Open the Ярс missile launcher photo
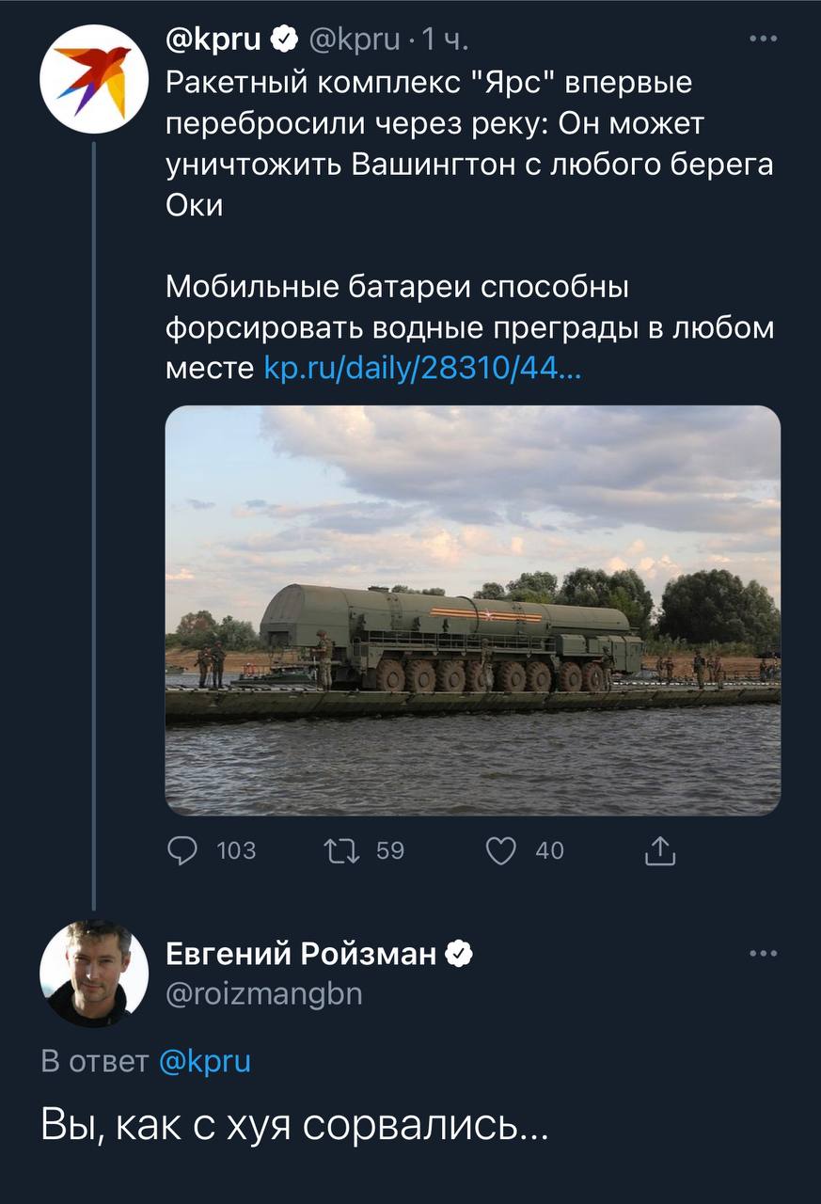This screenshot has height=1204, width=821. [472, 610]
